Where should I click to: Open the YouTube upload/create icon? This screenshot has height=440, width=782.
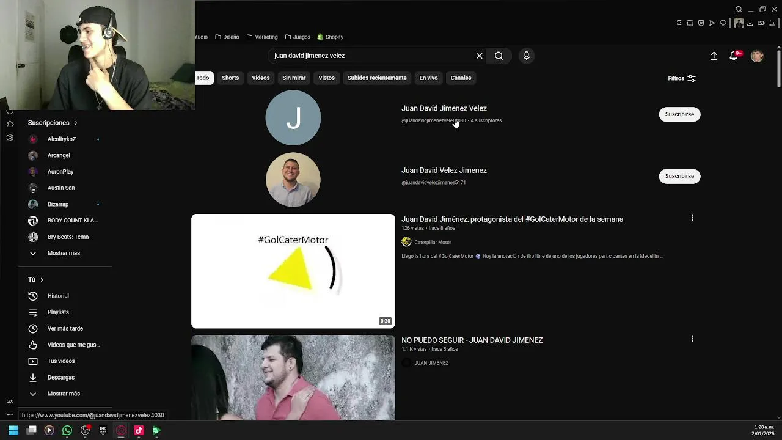[714, 56]
